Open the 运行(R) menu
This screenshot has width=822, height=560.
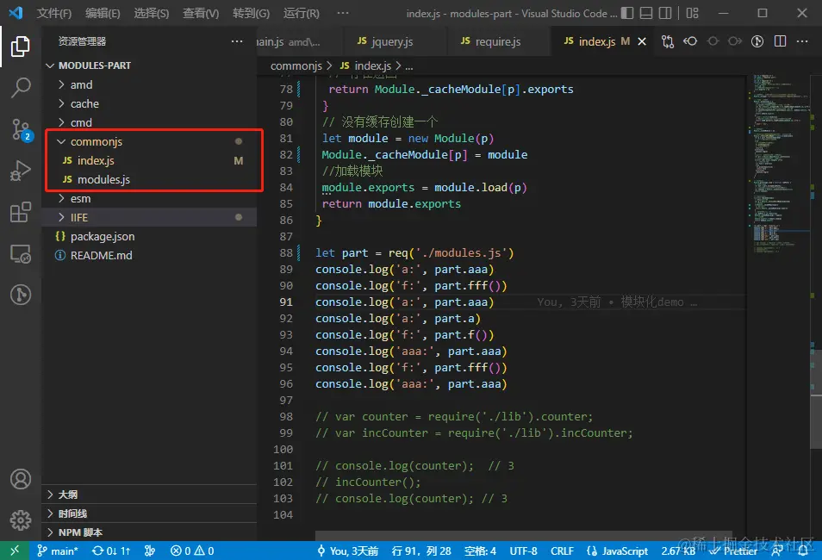[x=301, y=13]
